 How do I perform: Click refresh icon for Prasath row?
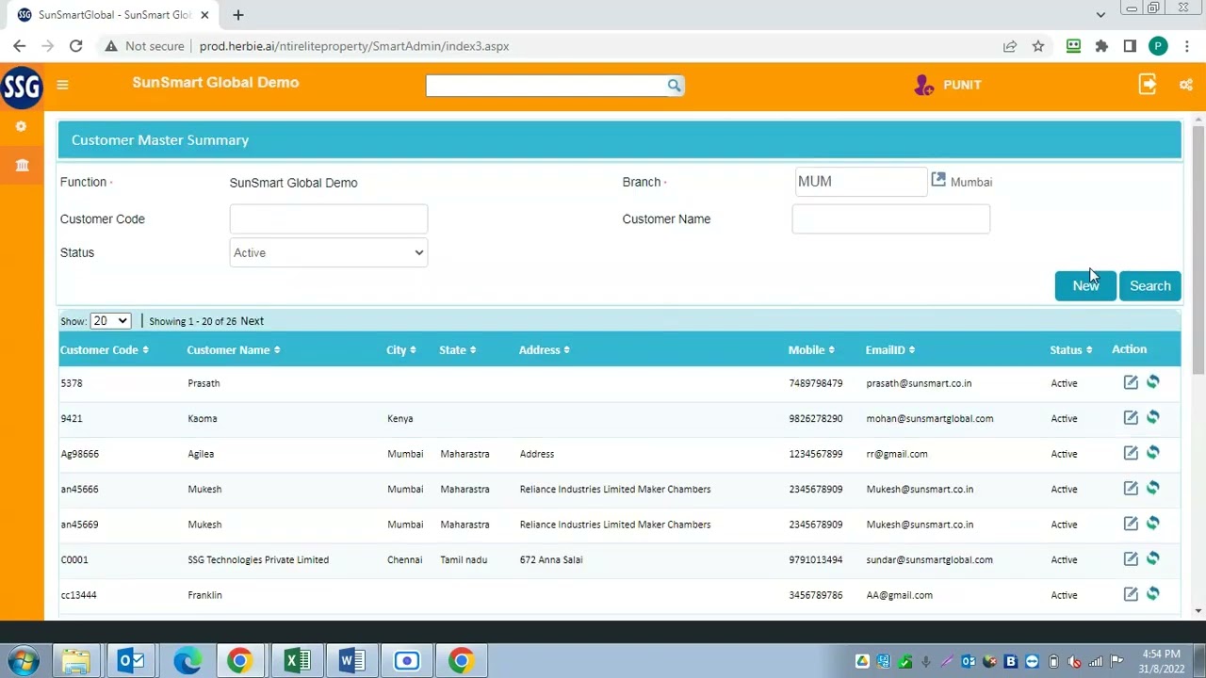[1153, 381]
